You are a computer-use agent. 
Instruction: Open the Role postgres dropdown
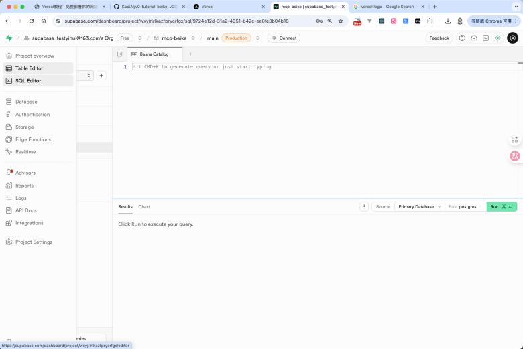(x=466, y=207)
